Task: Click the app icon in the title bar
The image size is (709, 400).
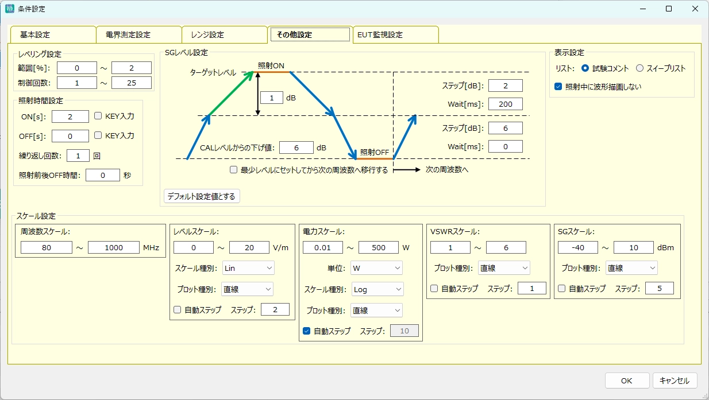Action: click(10, 9)
